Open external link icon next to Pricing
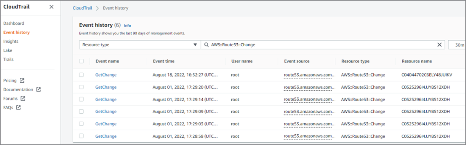This screenshot has height=145, width=466. (x=22, y=80)
